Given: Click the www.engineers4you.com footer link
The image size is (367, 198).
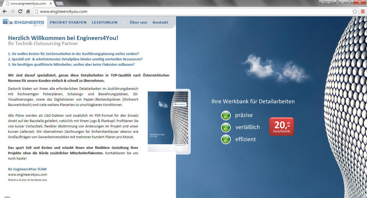Looking at the screenshot, I should tap(28, 175).
